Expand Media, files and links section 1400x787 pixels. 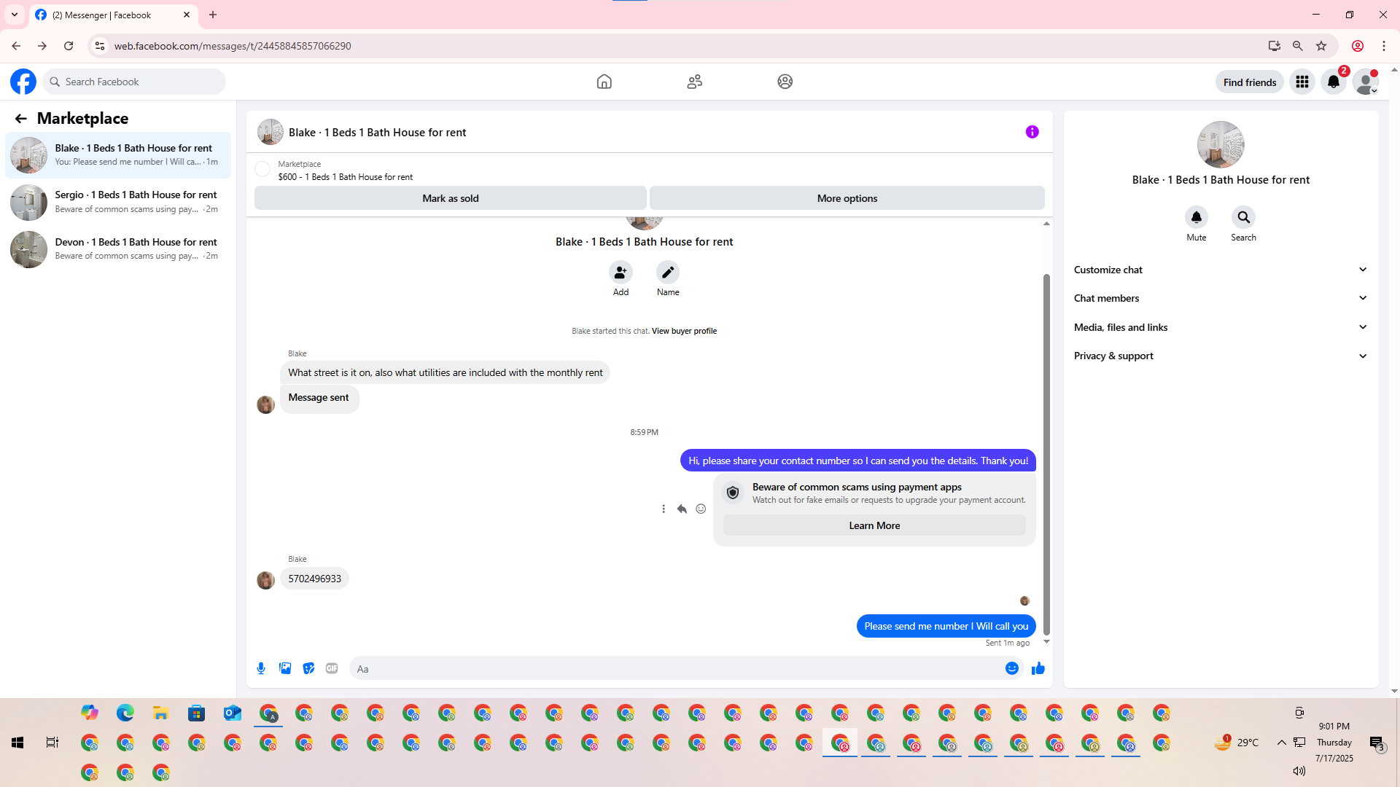1221,327
